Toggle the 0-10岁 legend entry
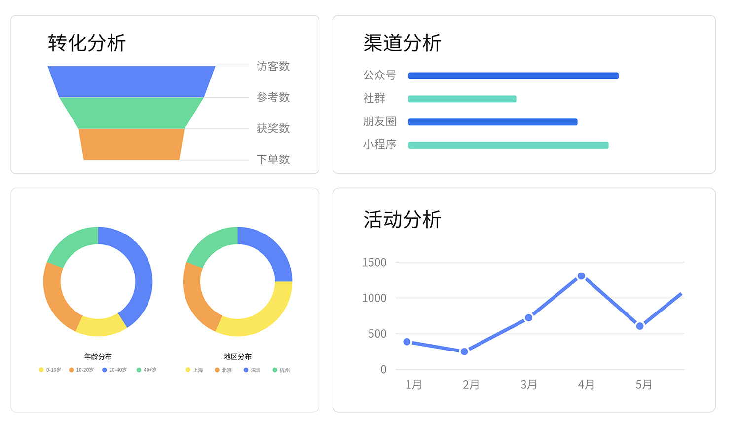The height and width of the screenshot is (429, 740). [50, 370]
